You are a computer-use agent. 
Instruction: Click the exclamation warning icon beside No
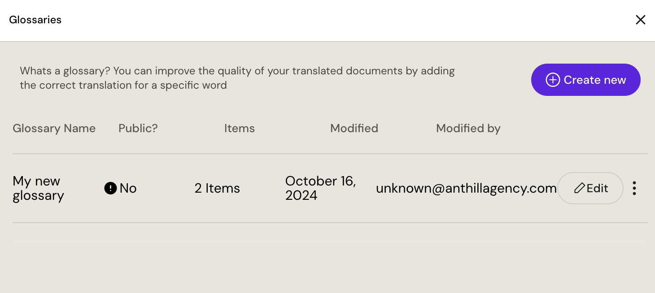point(110,188)
